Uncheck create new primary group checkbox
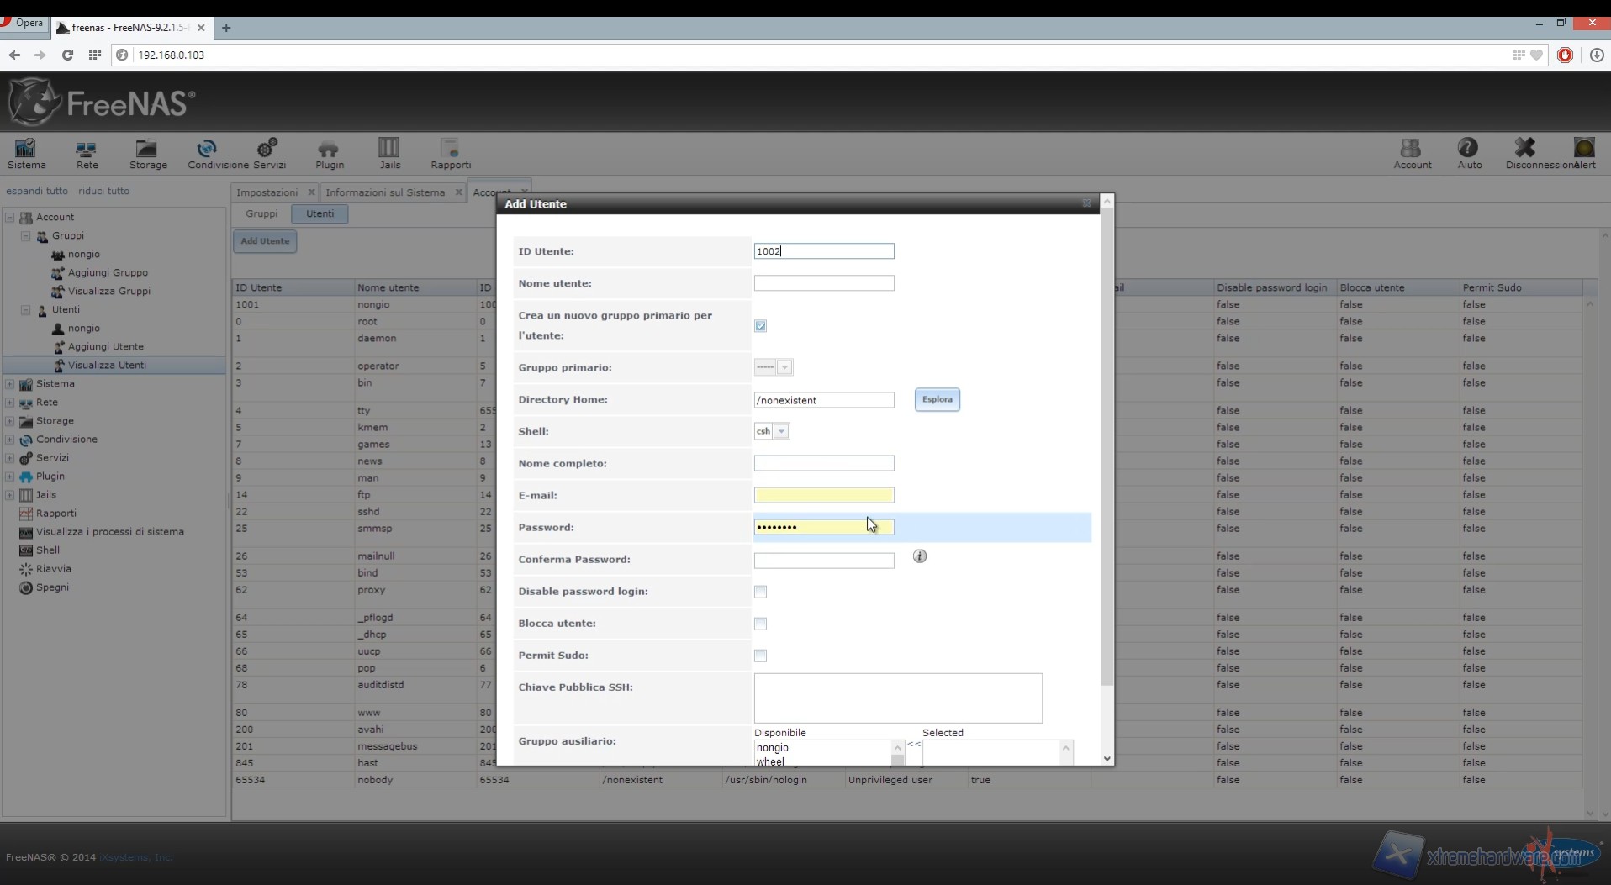This screenshot has width=1611, height=885. [x=760, y=326]
